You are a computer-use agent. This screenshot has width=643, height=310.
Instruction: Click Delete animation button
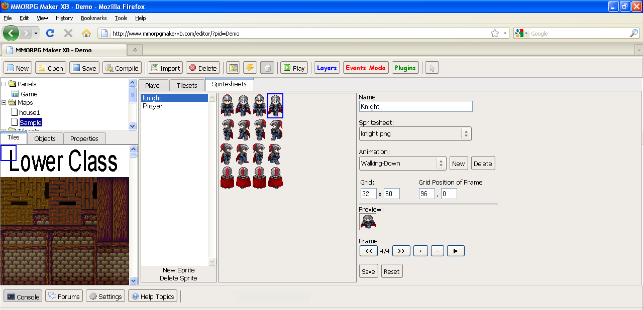483,164
